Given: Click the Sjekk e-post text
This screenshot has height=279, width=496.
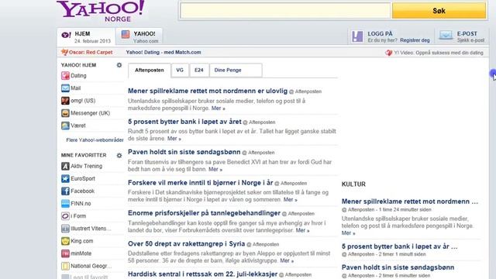Looking at the screenshot, I should [470, 40].
